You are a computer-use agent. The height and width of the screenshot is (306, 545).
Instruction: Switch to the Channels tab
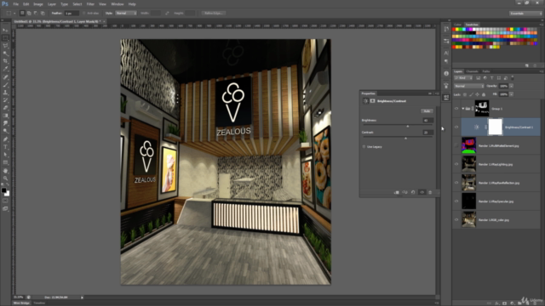(x=472, y=71)
